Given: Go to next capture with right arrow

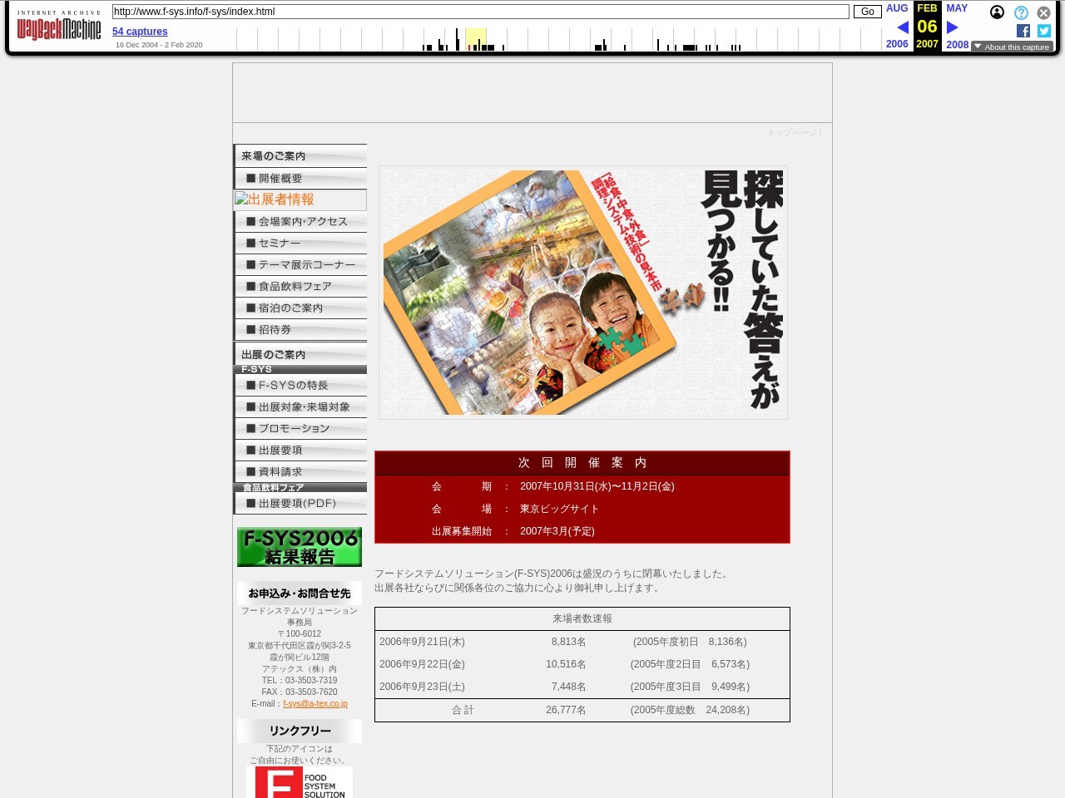Looking at the screenshot, I should 953,27.
